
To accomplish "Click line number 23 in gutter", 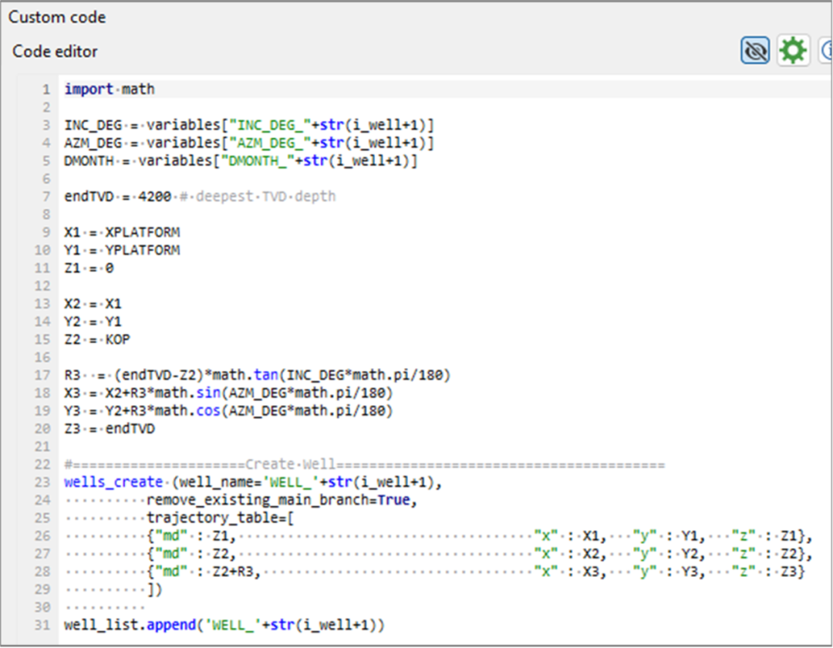I will click(43, 483).
